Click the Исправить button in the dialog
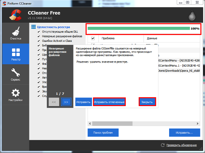 83,102
